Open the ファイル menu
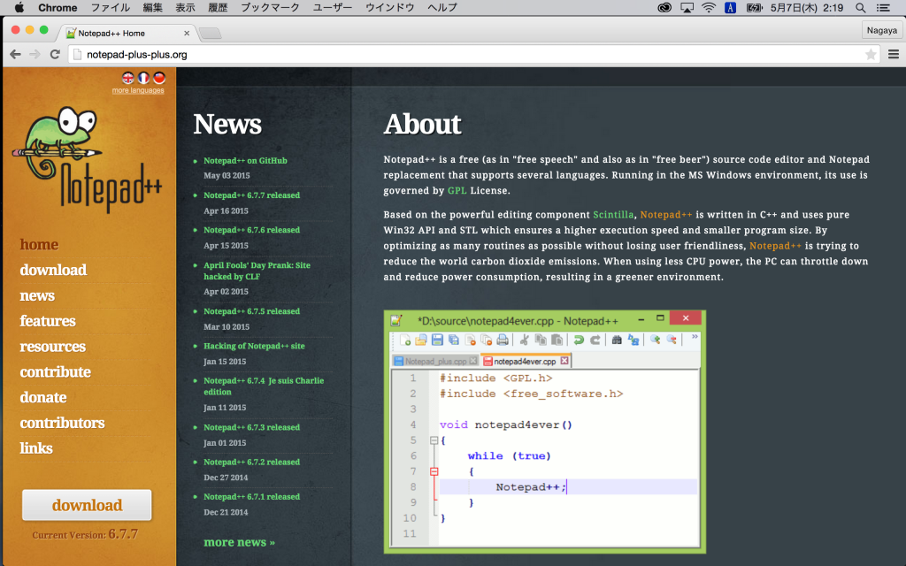 [x=111, y=7]
